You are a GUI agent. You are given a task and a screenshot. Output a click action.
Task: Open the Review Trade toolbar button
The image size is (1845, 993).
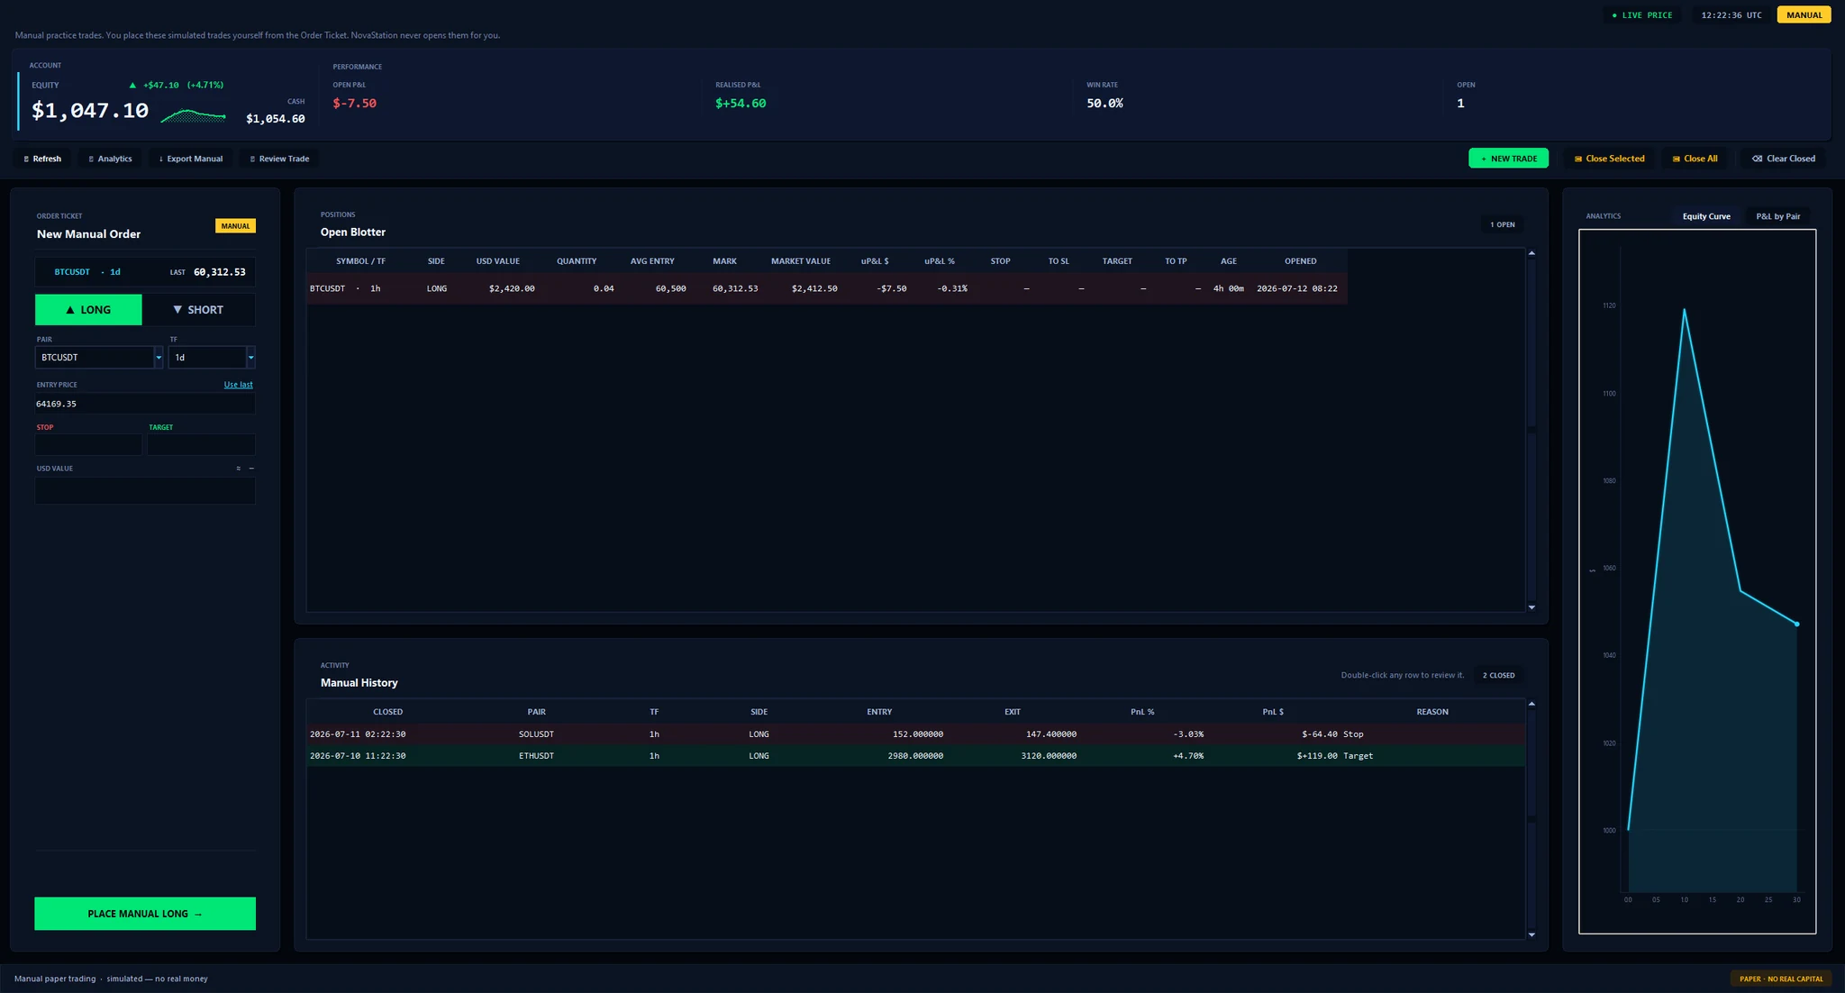point(279,159)
